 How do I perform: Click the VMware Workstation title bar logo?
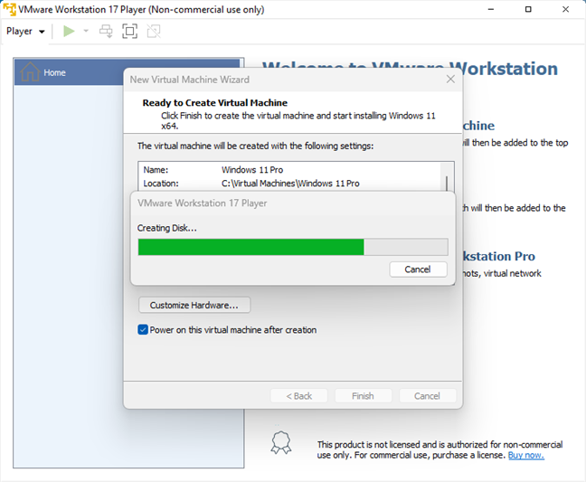(9, 9)
